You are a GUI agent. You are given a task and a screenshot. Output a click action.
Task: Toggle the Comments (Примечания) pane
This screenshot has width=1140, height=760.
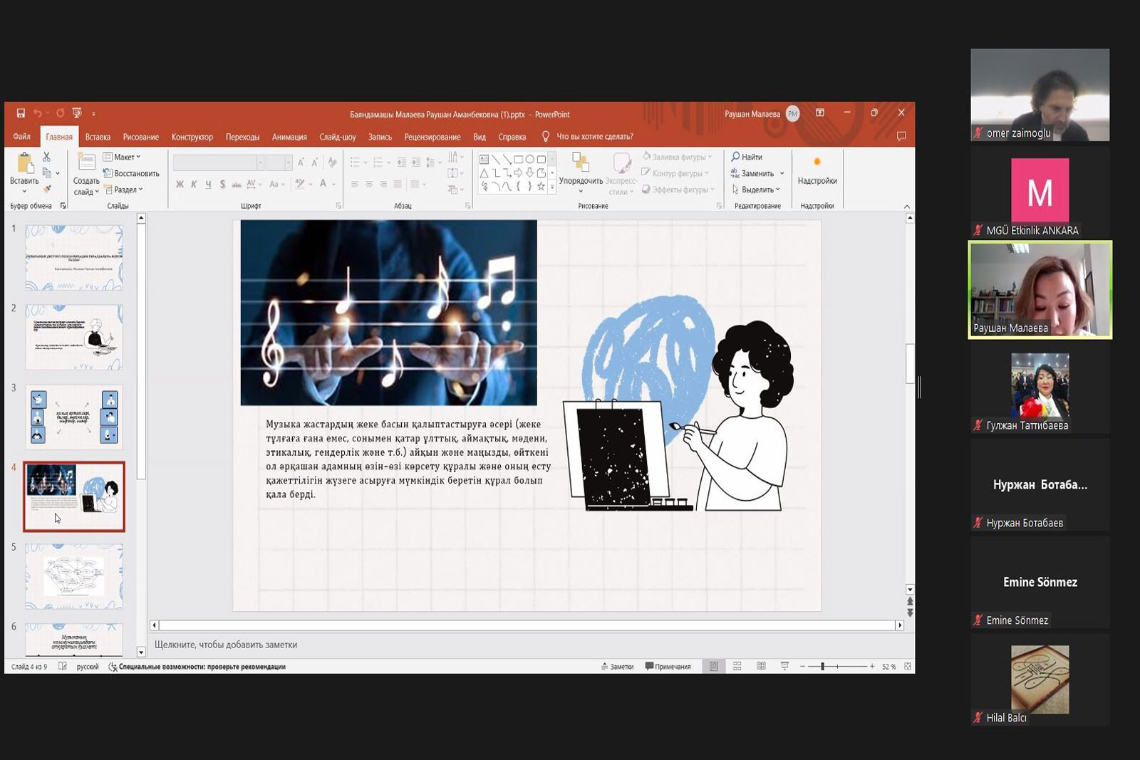pos(668,666)
